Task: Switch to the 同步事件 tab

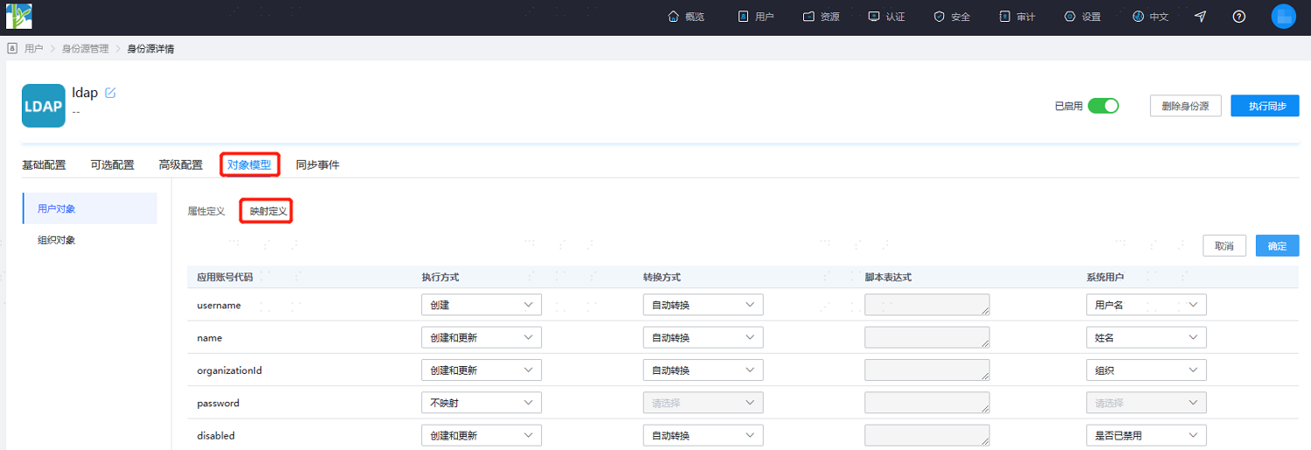Action: tap(317, 164)
